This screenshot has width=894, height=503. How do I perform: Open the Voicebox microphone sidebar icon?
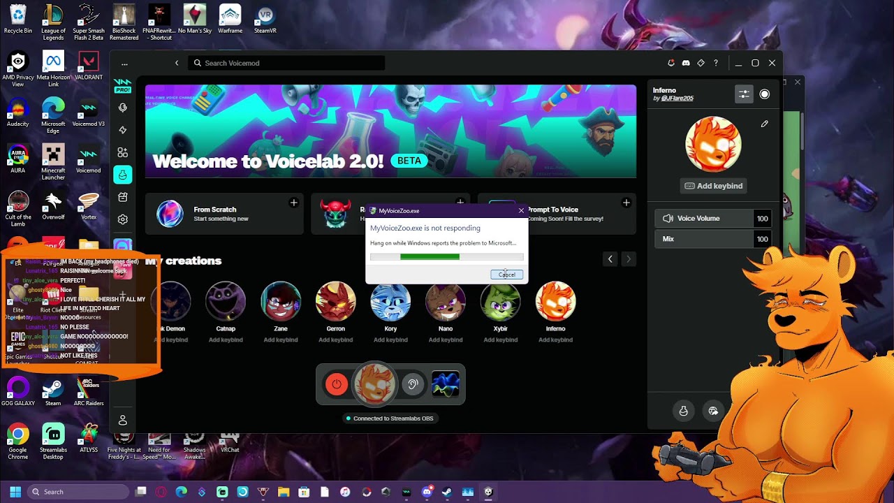[123, 108]
